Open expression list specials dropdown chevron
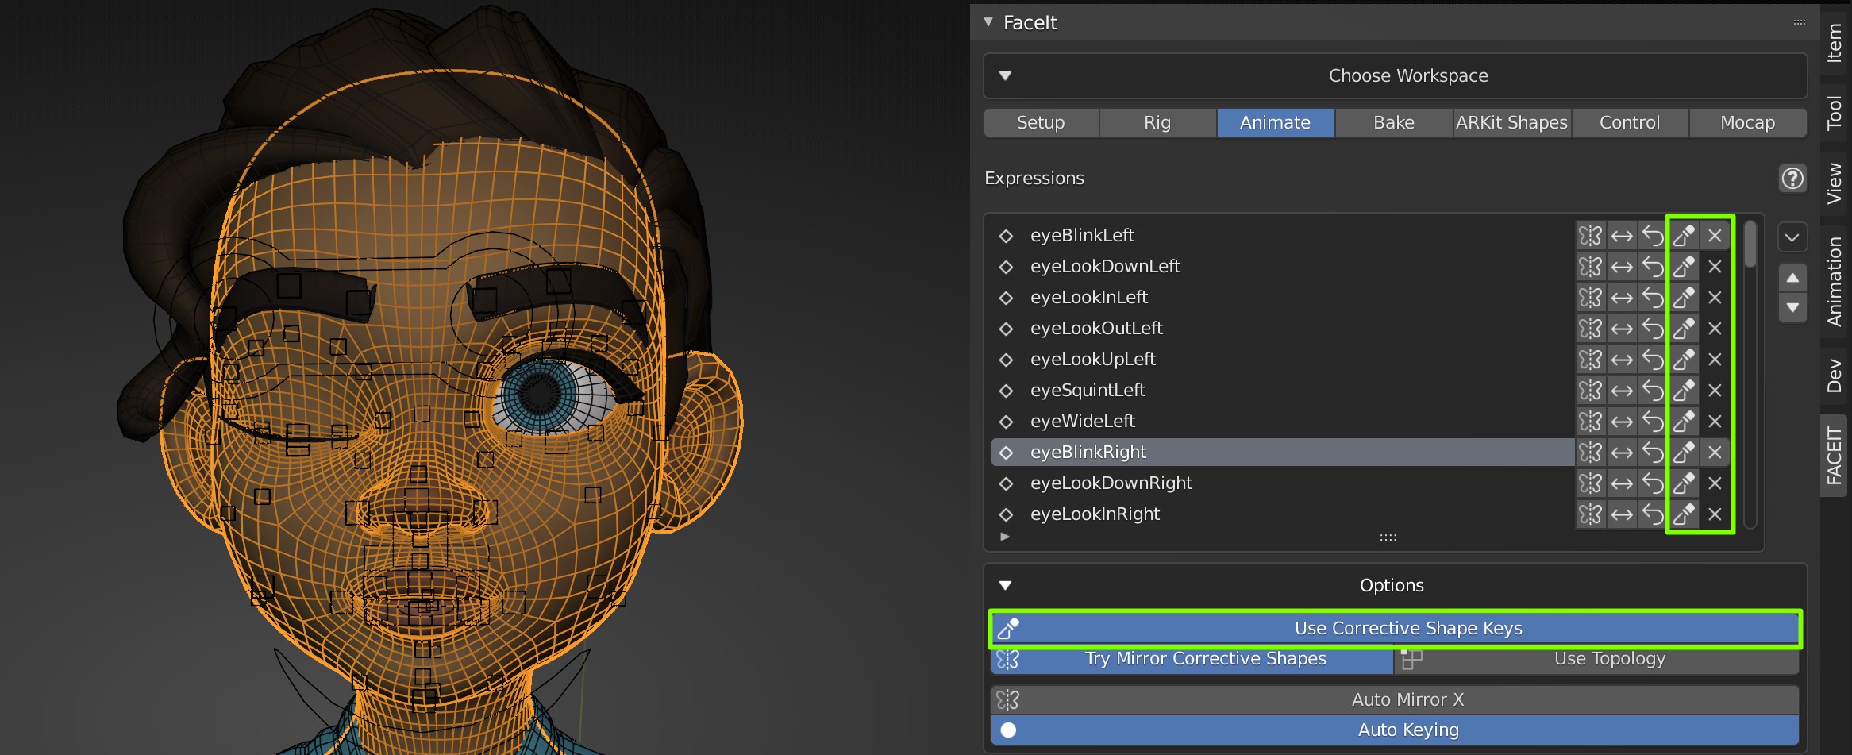The height and width of the screenshot is (755, 1852). coord(1792,237)
